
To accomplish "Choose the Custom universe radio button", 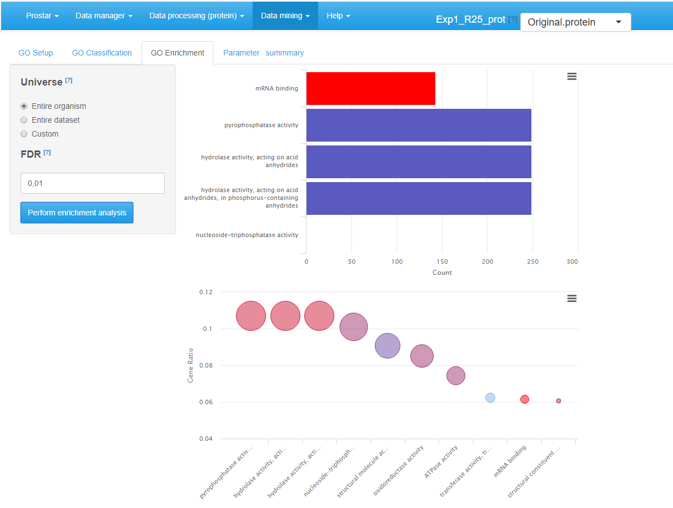I will (24, 134).
